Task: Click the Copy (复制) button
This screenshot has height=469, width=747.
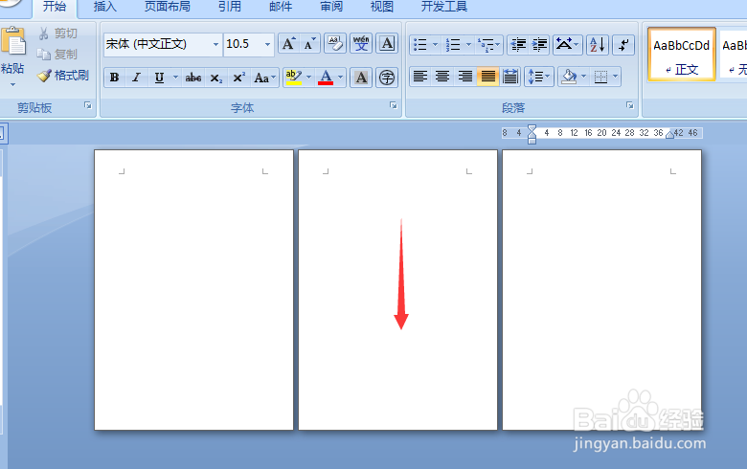Action: pos(57,55)
